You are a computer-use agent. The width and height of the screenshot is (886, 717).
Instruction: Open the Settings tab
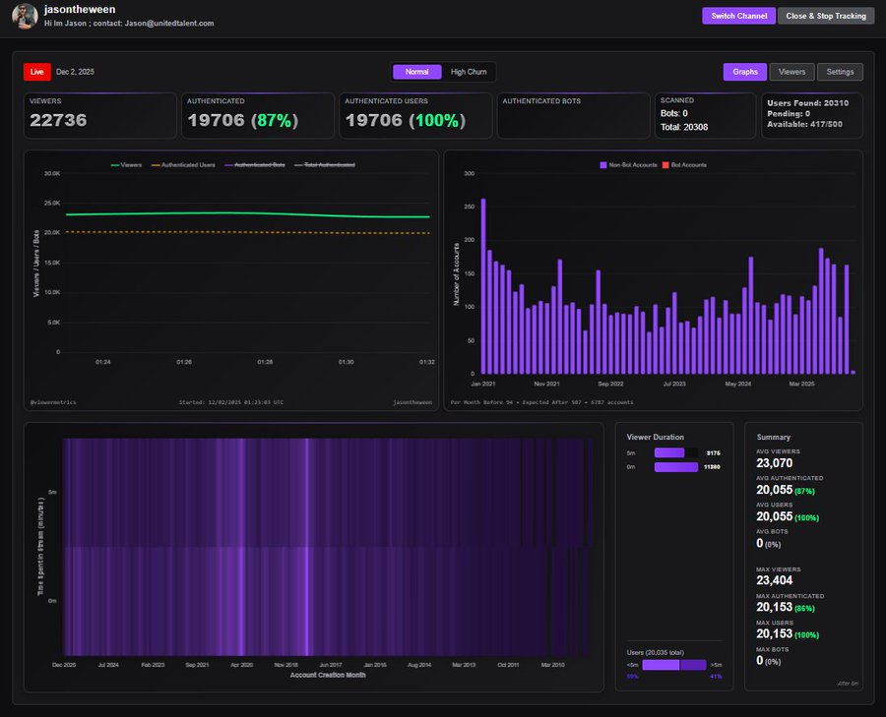tap(840, 71)
